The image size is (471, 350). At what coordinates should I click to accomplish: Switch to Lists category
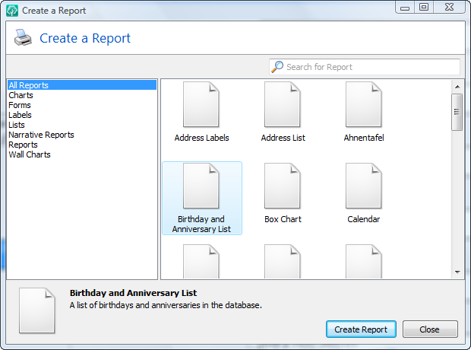click(17, 125)
